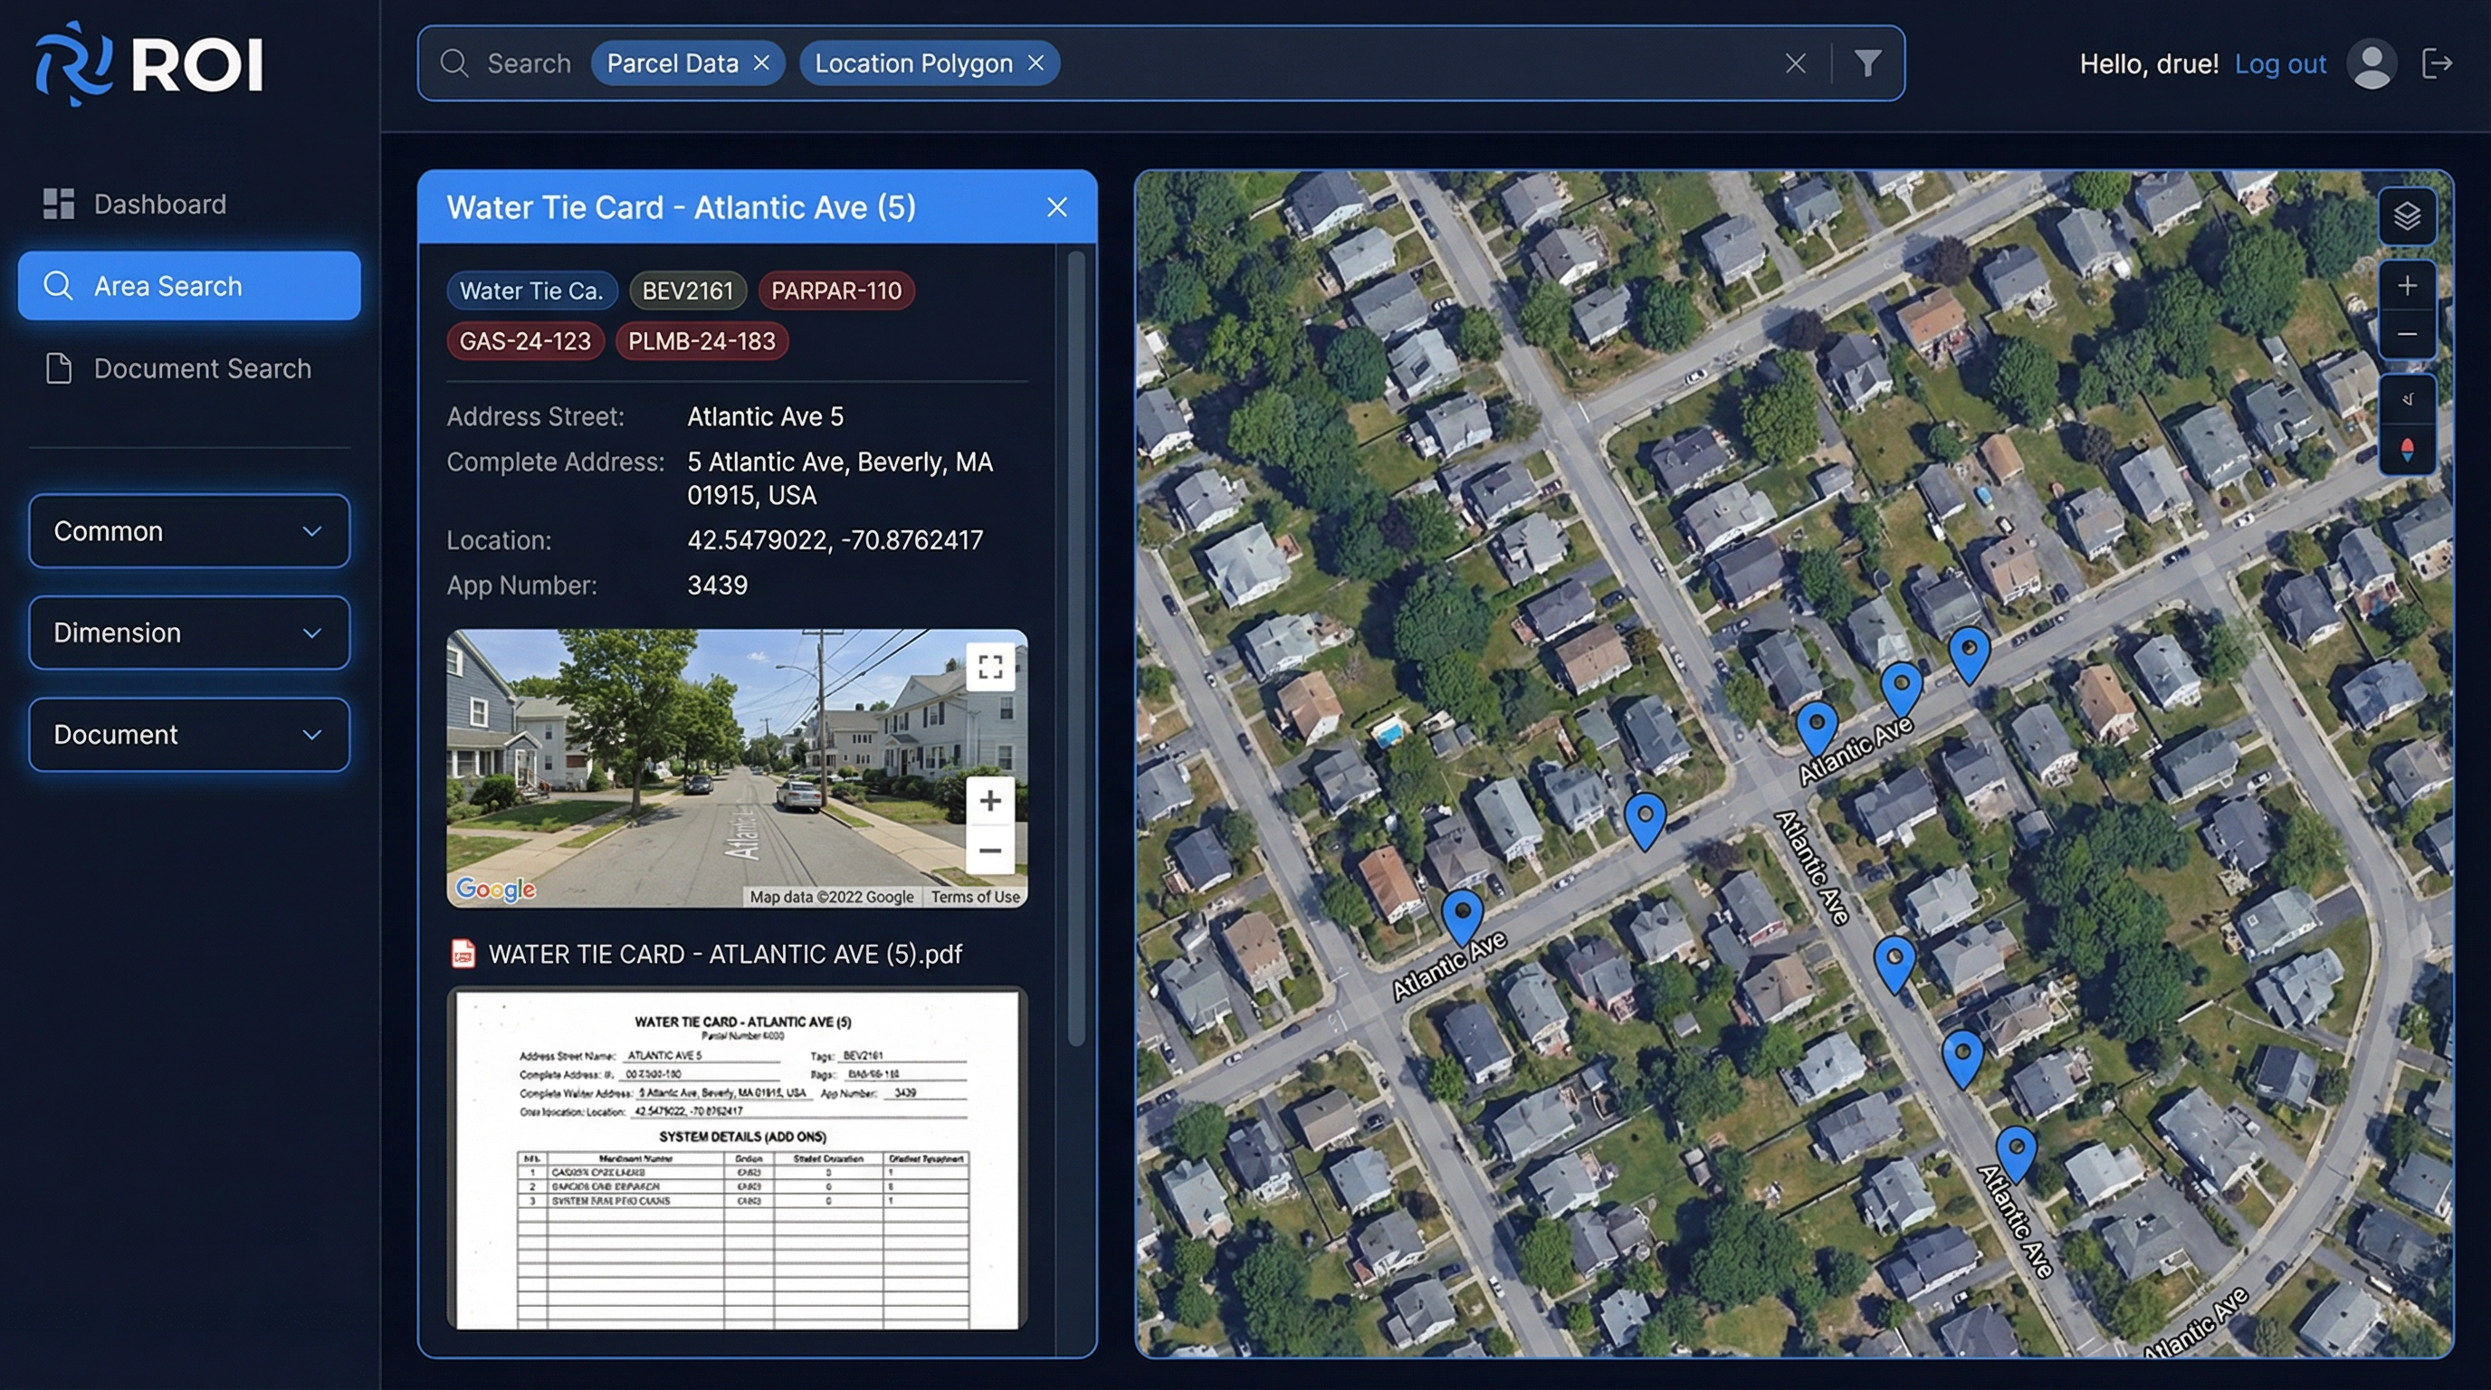Image resolution: width=2491 pixels, height=1390 pixels.
Task: Expand the Dimension filter section
Action: [x=188, y=633]
